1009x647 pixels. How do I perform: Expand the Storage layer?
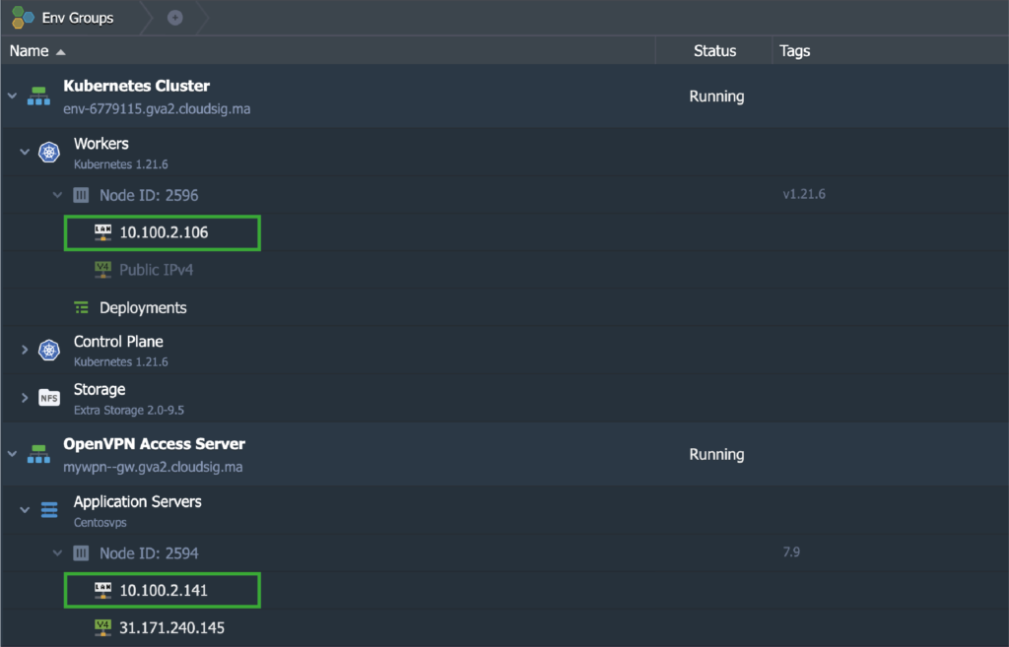[x=25, y=398]
